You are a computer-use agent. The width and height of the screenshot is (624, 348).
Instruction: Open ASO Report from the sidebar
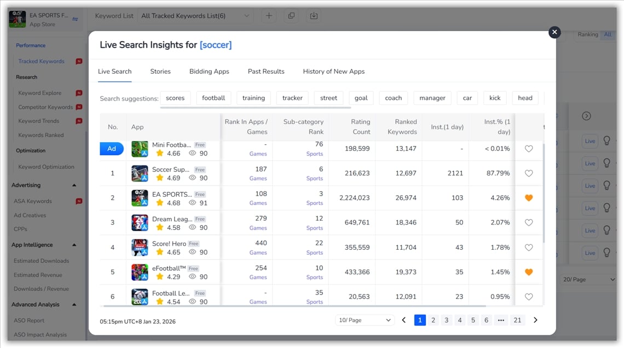click(x=28, y=320)
